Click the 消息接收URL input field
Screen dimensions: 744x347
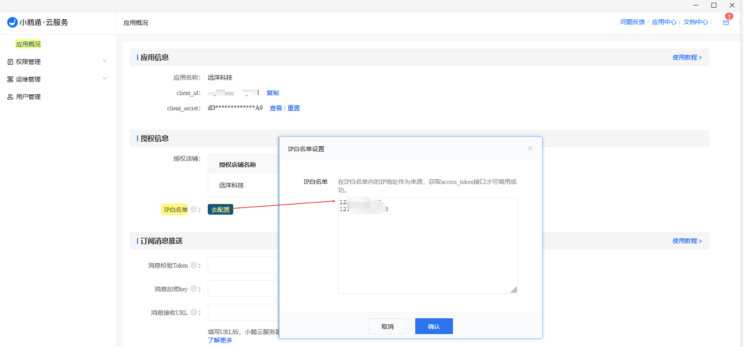coord(243,312)
